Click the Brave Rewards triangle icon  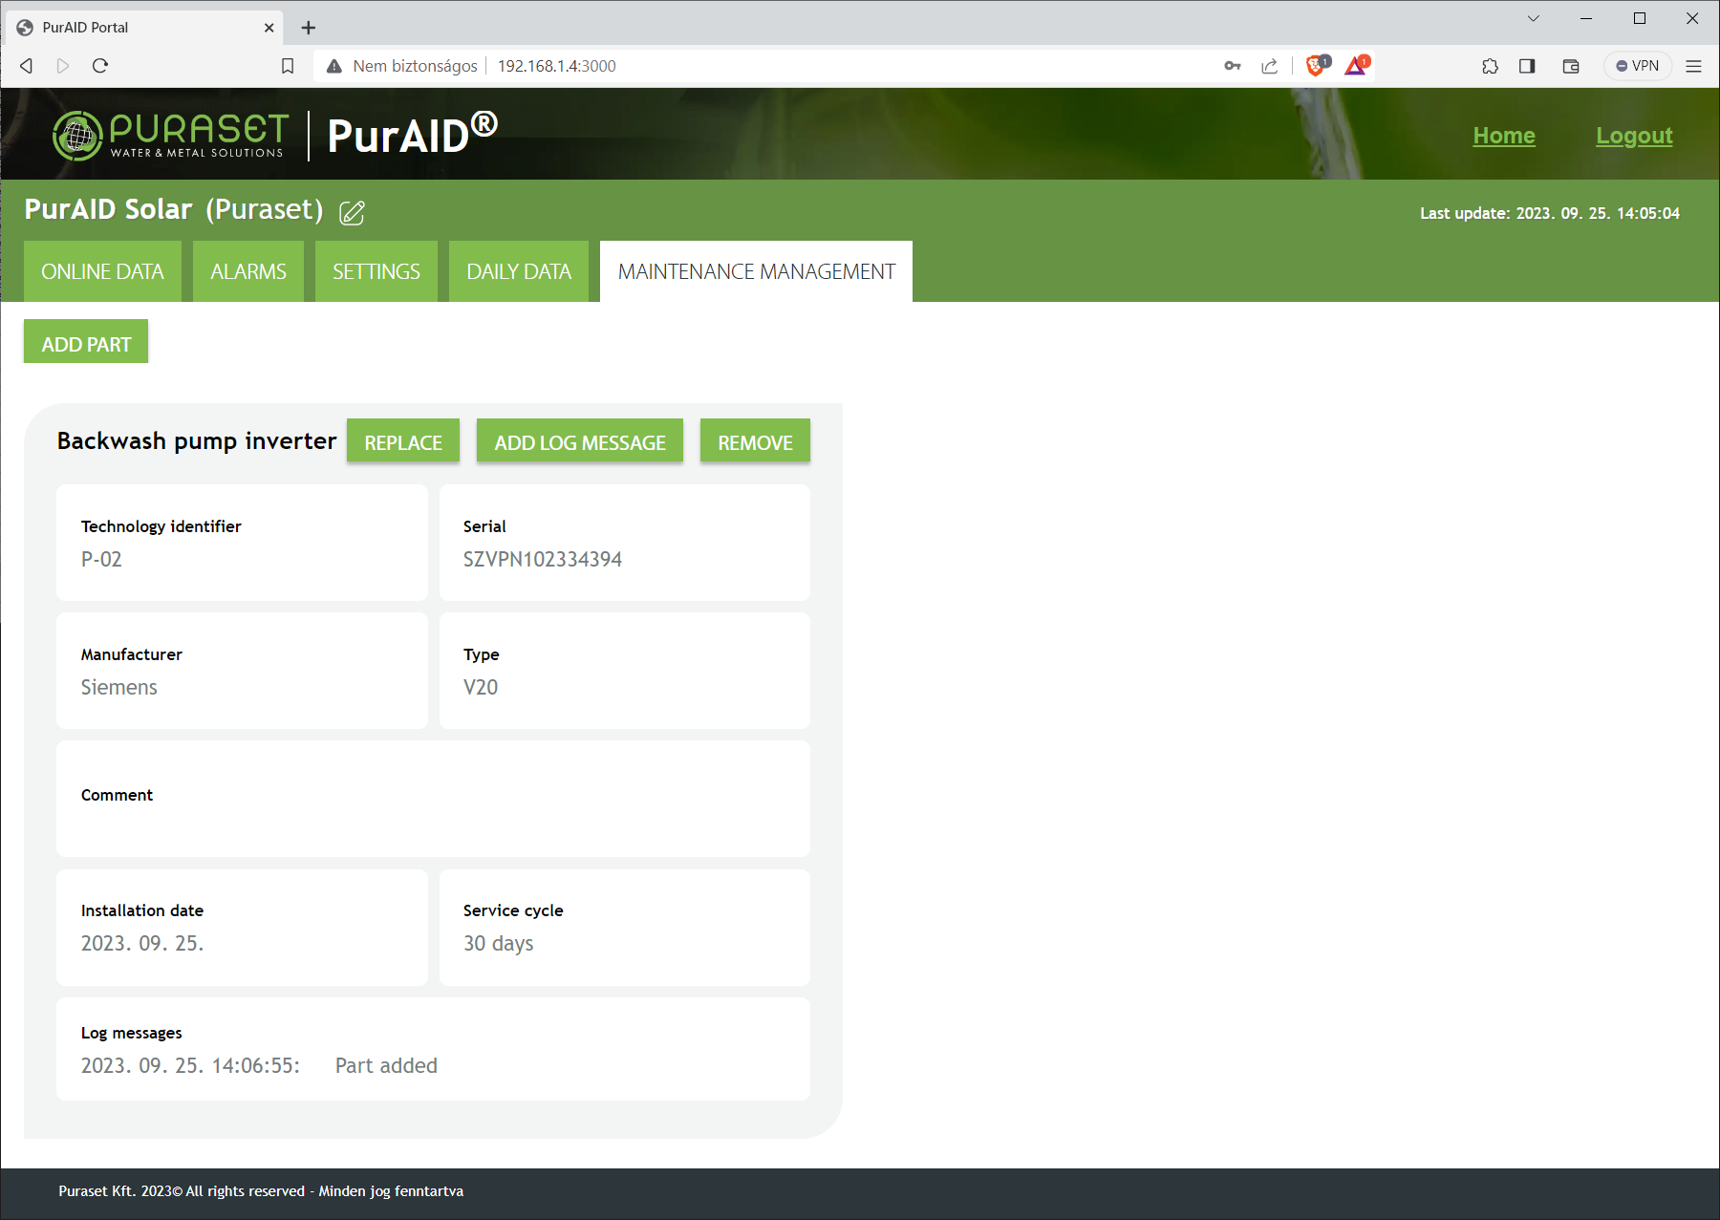point(1356,66)
